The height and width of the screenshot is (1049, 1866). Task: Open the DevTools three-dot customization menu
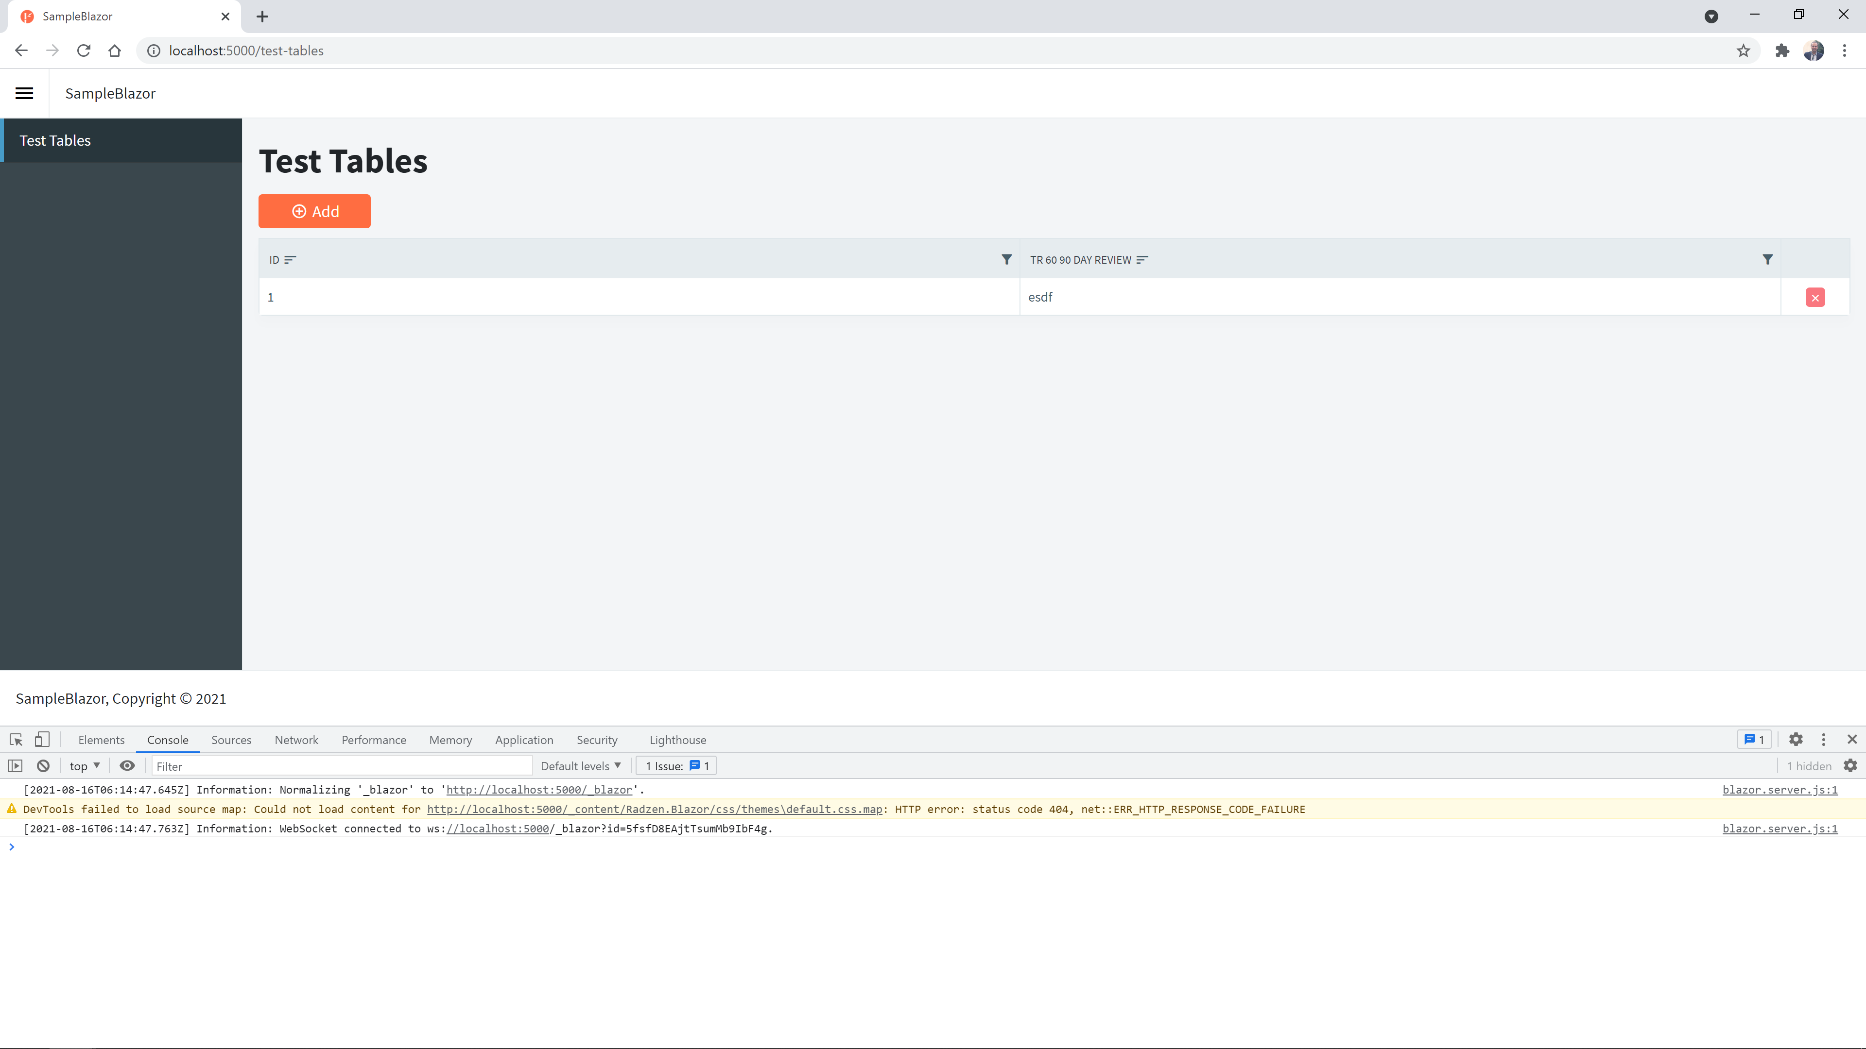[1824, 739]
